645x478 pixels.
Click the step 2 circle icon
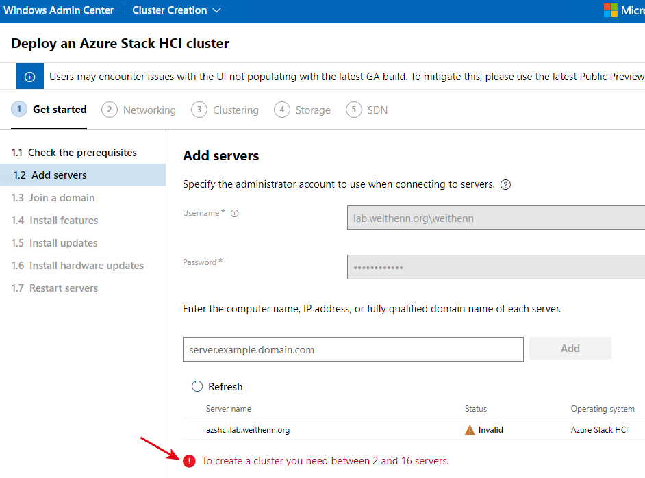point(110,110)
